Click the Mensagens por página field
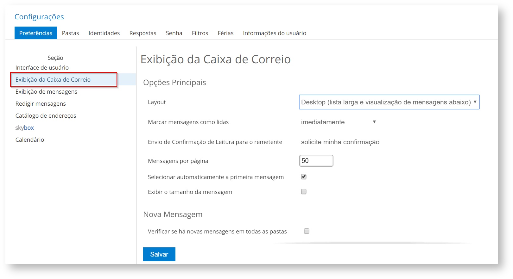The height and width of the screenshot is (279, 513). click(316, 161)
